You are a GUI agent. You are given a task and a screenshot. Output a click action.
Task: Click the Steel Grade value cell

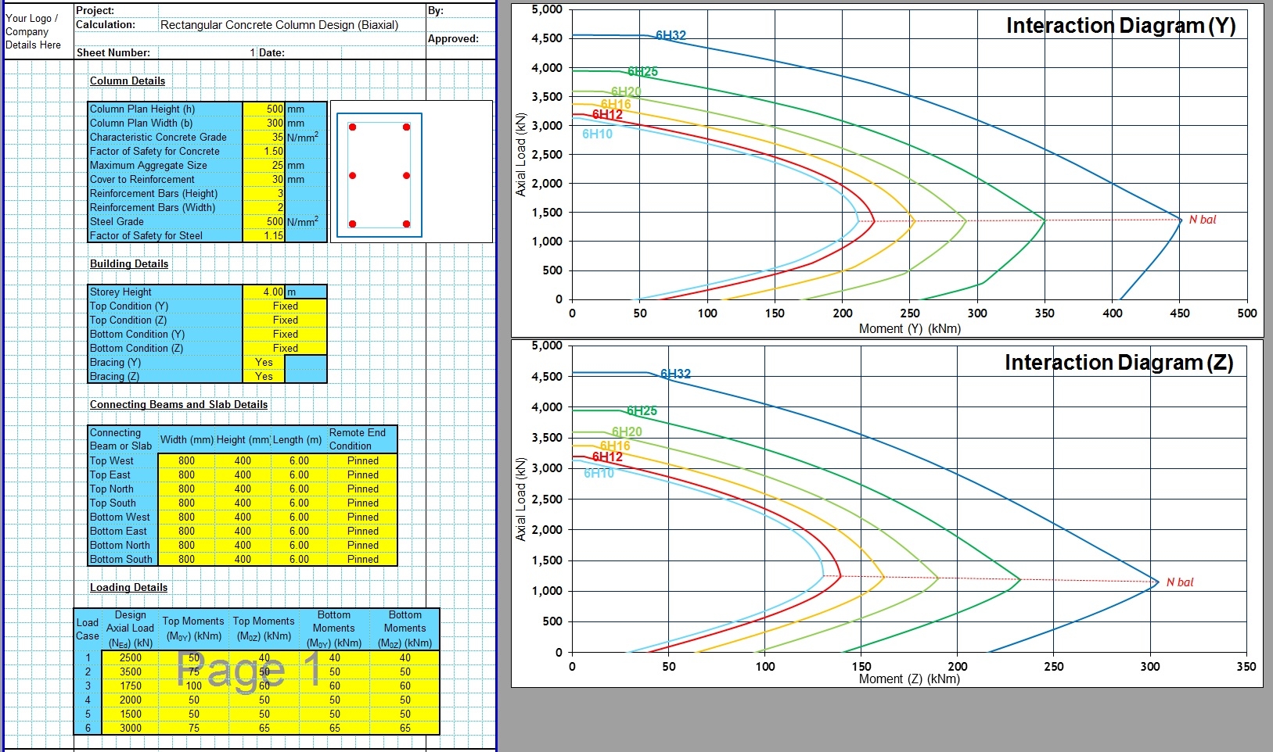264,222
